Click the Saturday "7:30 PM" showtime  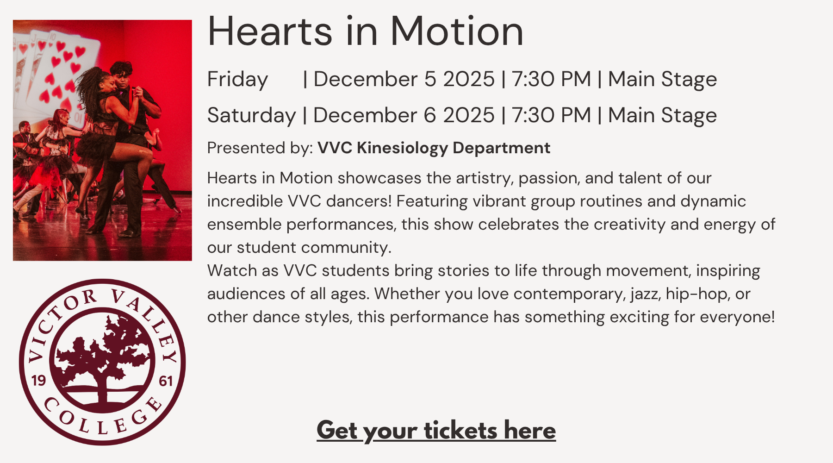pos(551,115)
